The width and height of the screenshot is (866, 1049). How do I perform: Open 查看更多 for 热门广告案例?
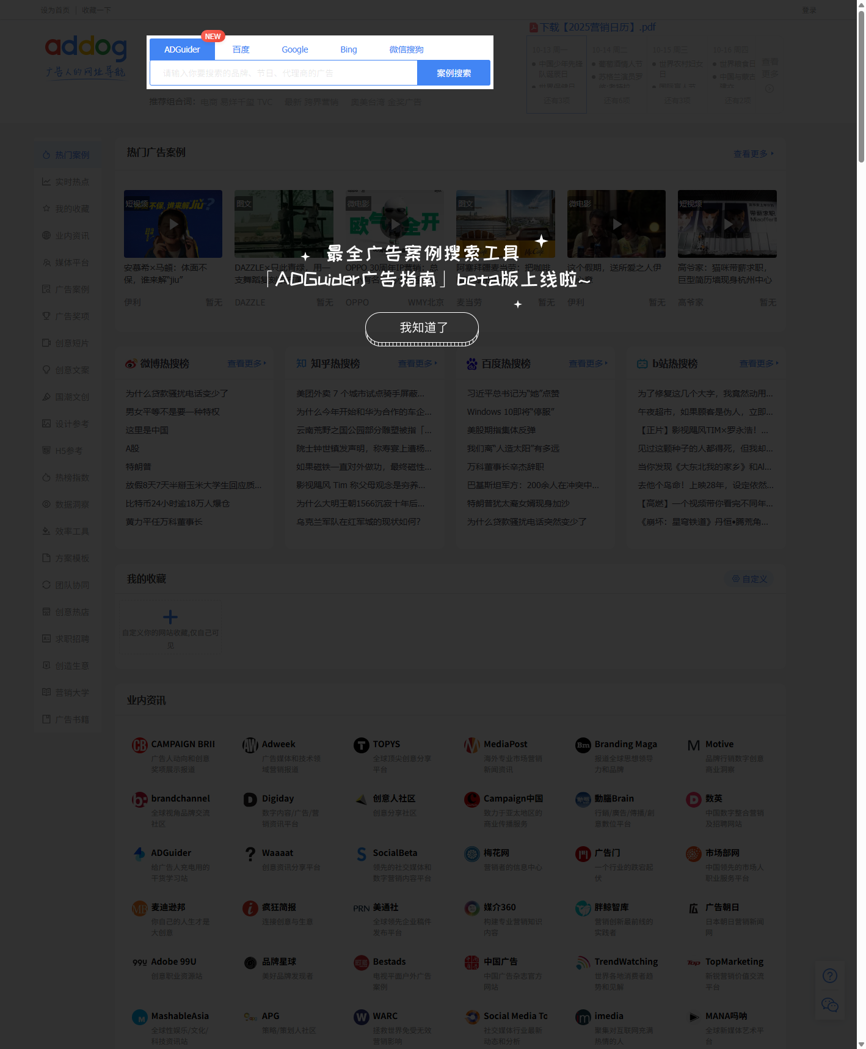click(x=754, y=154)
